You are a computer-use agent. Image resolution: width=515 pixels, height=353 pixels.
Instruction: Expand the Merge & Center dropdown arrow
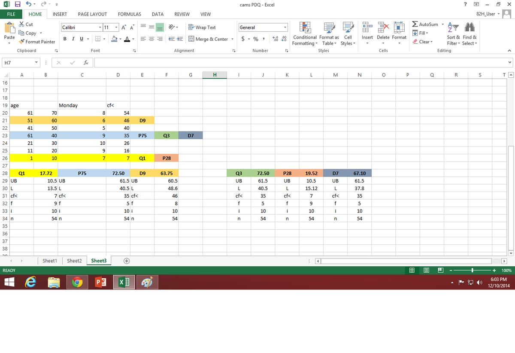tap(232, 39)
